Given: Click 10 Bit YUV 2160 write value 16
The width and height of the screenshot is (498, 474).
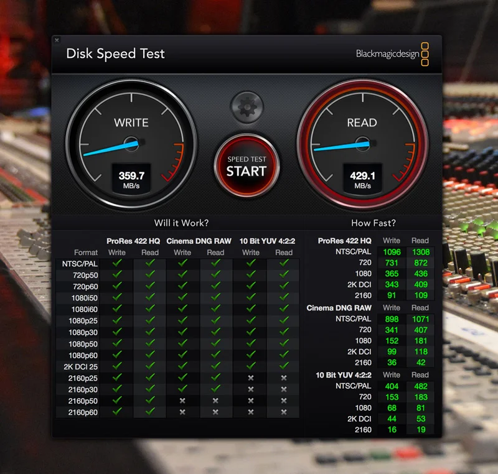Looking at the screenshot, I should point(392,430).
